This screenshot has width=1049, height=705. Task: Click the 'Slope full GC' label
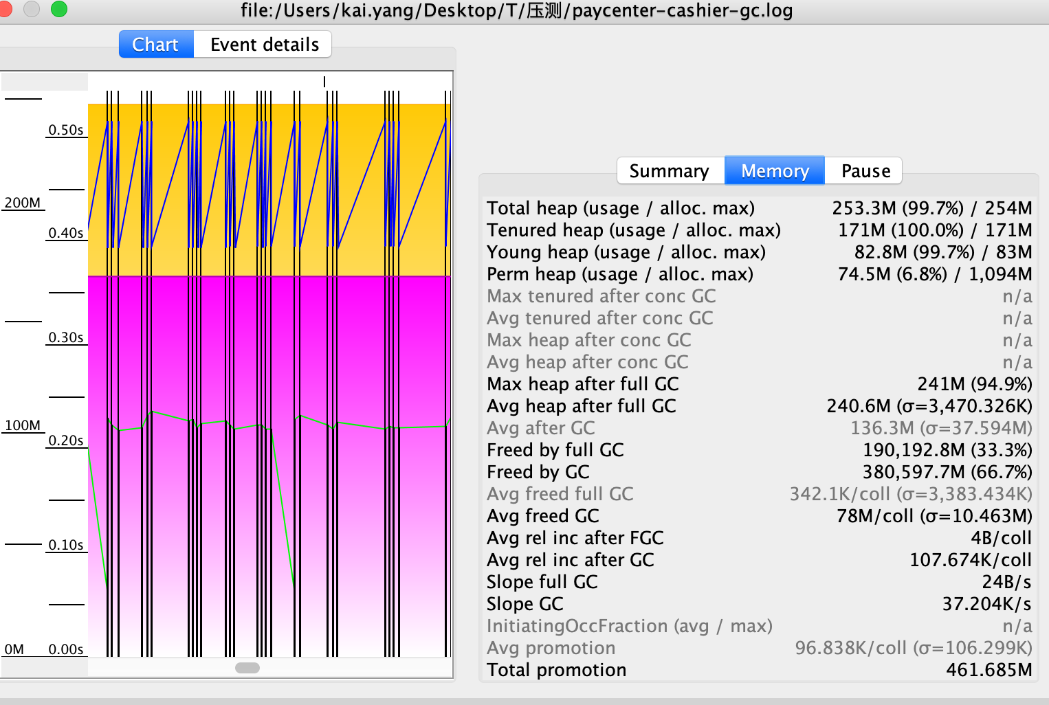pyautogui.click(x=542, y=582)
